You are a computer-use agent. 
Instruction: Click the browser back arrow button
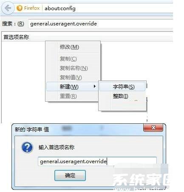coord(8,8)
